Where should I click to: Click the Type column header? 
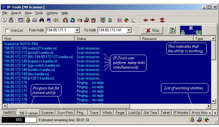click(x=202, y=39)
